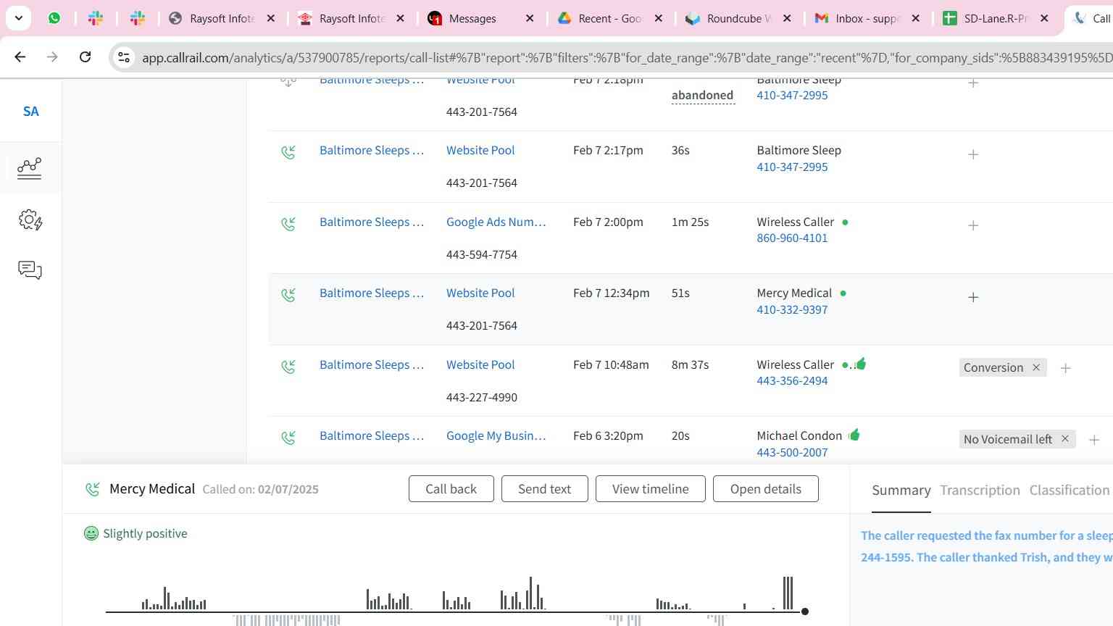1113x626 pixels.
Task: Open the chat messages sidebar icon
Action: pos(30,270)
